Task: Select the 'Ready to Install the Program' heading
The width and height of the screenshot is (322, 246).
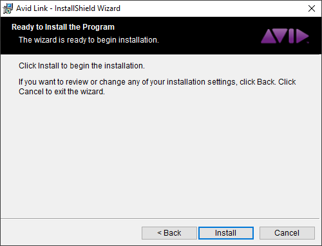Action: (63, 27)
